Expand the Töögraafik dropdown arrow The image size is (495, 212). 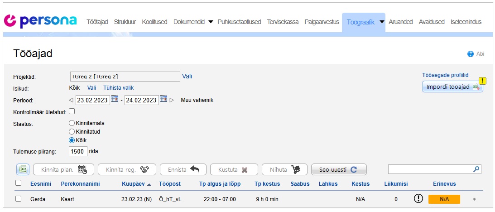[x=381, y=22]
